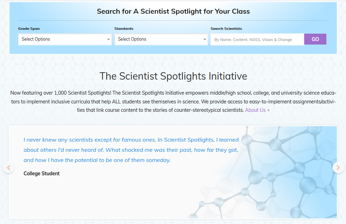The width and height of the screenshot is (346, 224).
Task: Click the "Select Options" text under Standards
Action: click(132, 39)
